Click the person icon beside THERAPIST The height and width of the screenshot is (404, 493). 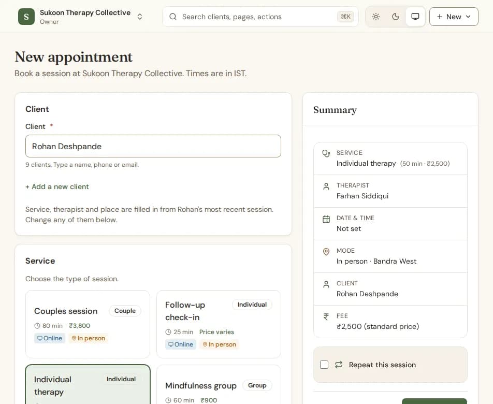click(x=326, y=186)
